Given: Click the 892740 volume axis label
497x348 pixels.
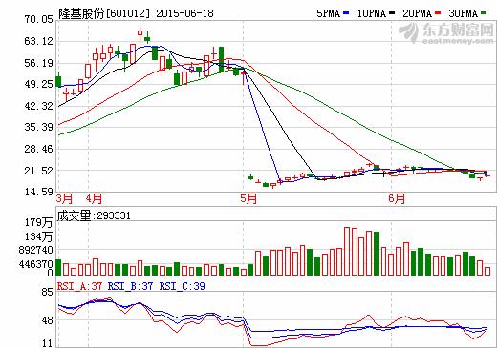Looking at the screenshot, I should (x=35, y=250).
